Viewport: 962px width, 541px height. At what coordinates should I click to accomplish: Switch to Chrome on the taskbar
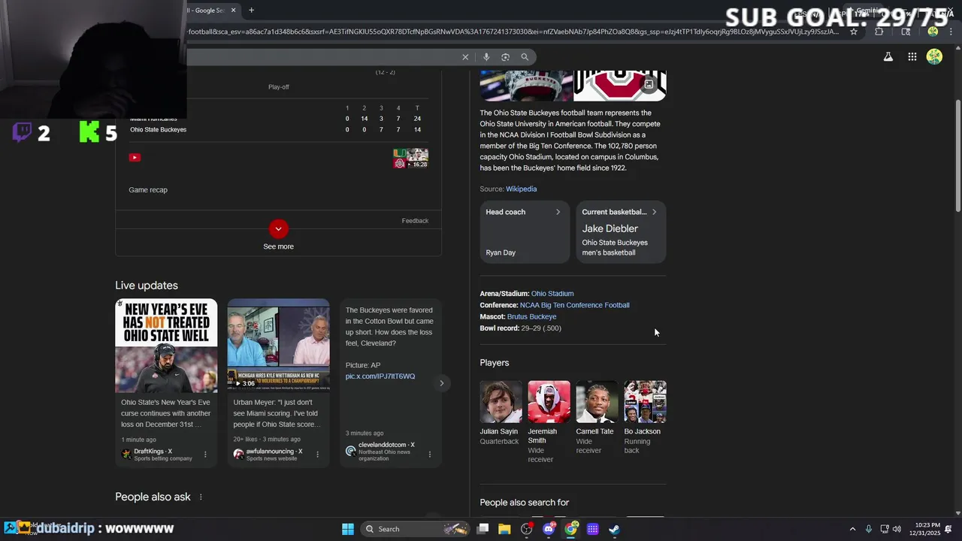coord(571,529)
